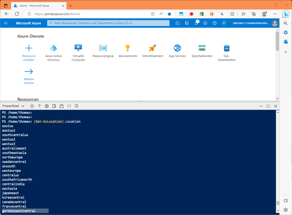This screenshot has height=215, width=292.
Task: Select the Home - Microsoft Azure tab
Action: click(x=38, y=6)
